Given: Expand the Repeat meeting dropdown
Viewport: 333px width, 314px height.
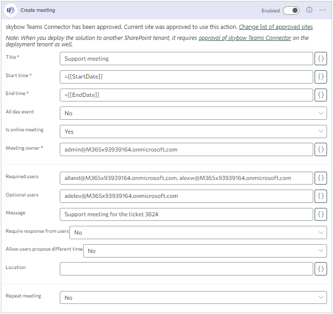Looking at the screenshot, I should (x=193, y=297).
